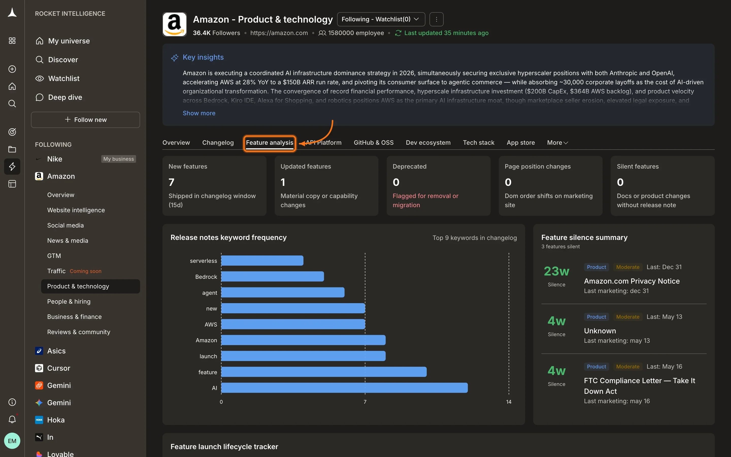Open Amazon.com Privacy Notice silence entry
Image resolution: width=731 pixels, height=457 pixels.
pos(623,279)
